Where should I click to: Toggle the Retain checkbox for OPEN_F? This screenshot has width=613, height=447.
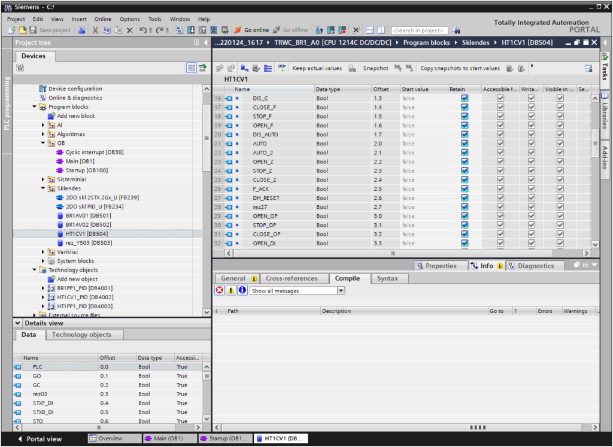(465, 126)
